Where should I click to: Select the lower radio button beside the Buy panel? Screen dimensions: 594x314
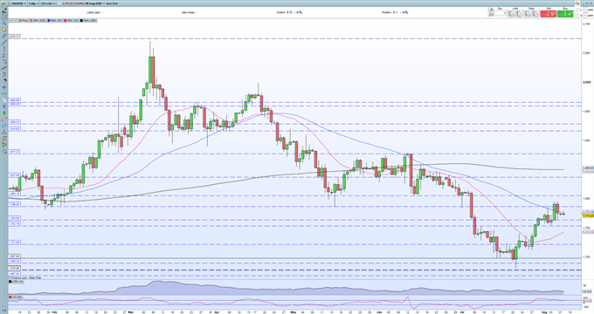point(577,15)
